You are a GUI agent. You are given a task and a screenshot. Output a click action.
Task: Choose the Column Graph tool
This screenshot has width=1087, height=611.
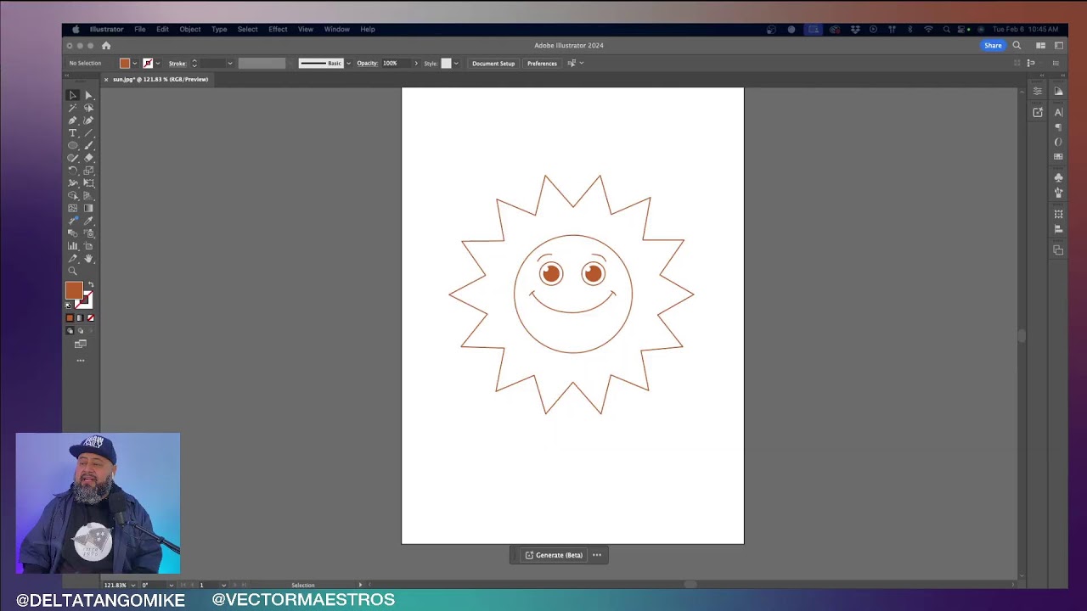coord(73,245)
